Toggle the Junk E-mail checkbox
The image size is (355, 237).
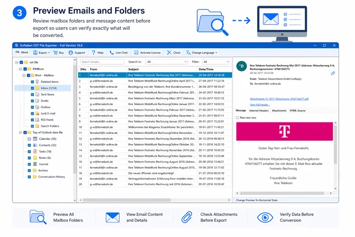coord(32,114)
